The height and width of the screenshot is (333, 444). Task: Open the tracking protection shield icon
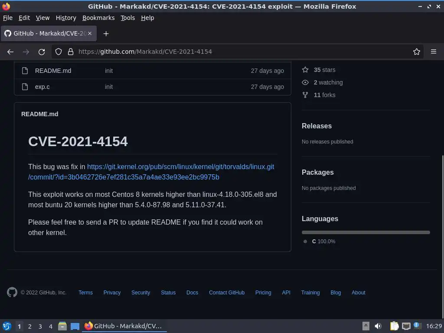[x=59, y=52]
